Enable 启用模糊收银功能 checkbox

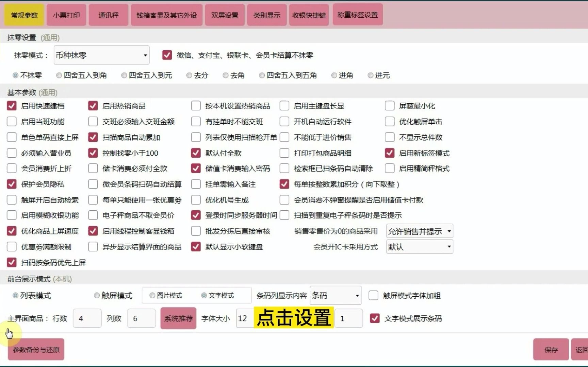click(12, 215)
